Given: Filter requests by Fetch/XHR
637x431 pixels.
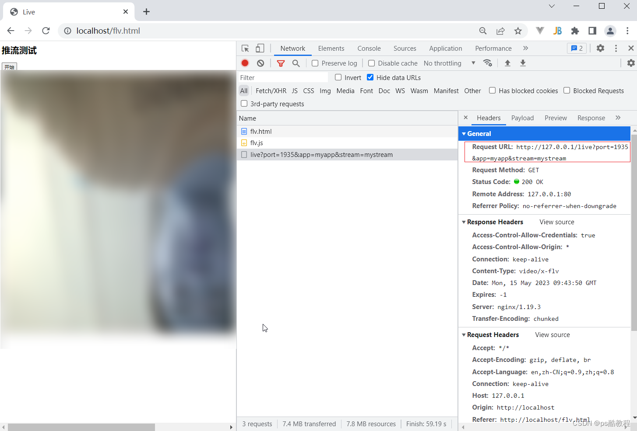Looking at the screenshot, I should point(271,91).
